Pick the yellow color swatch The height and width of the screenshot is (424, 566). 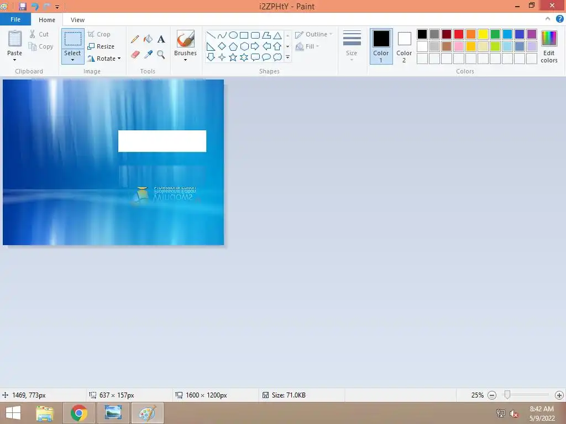point(483,34)
